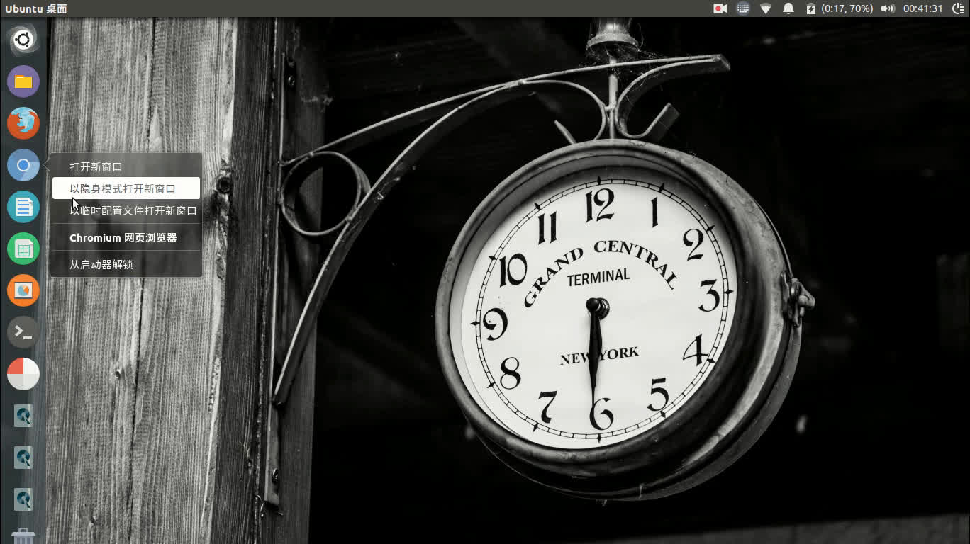Choose 从启动器解锁 to unpin Chromium

pyautogui.click(x=126, y=265)
